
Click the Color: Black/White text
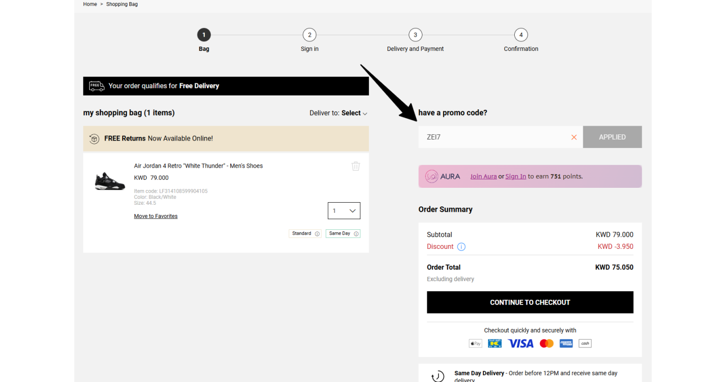click(x=155, y=197)
